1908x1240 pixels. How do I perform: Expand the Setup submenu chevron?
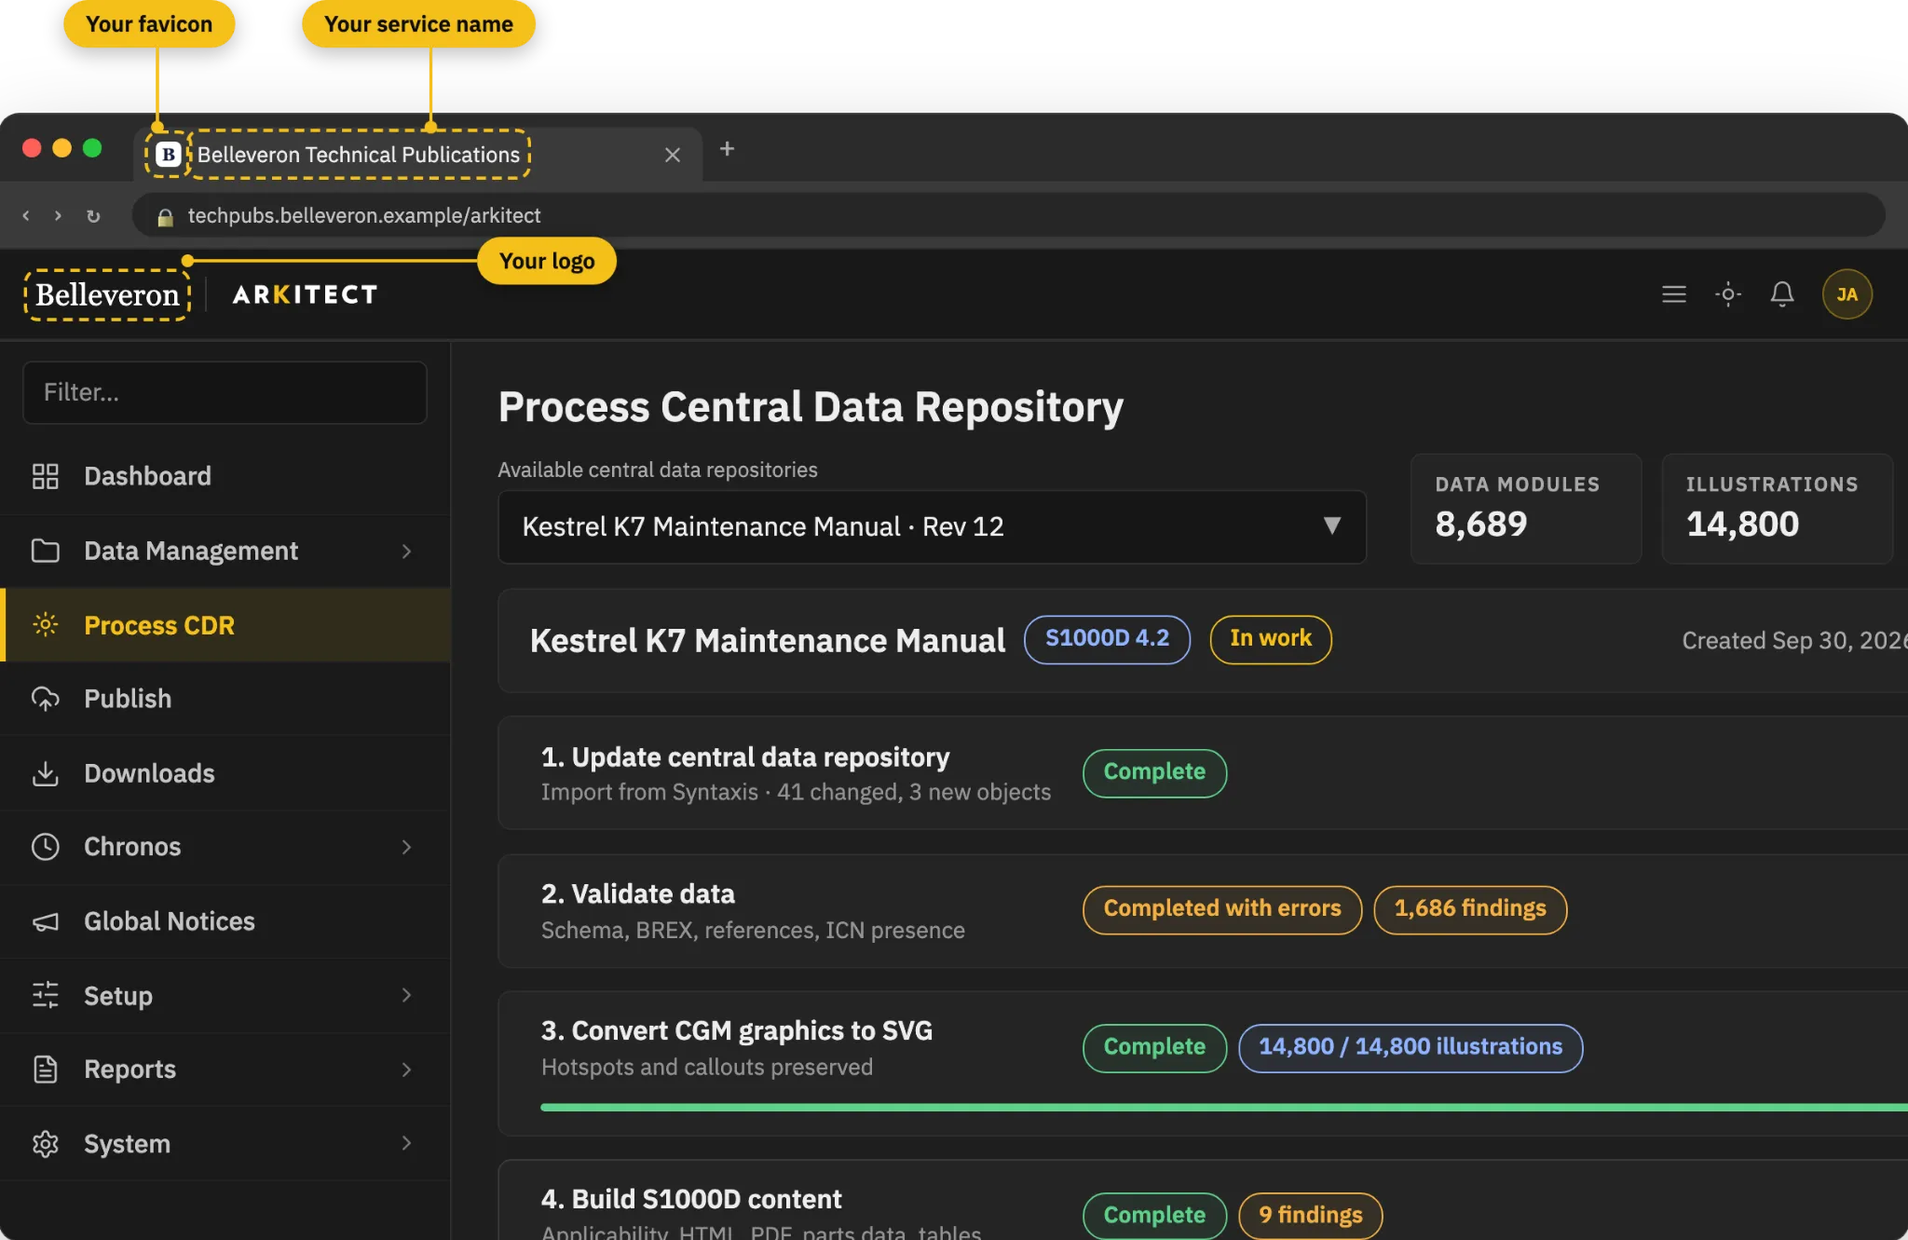406,995
